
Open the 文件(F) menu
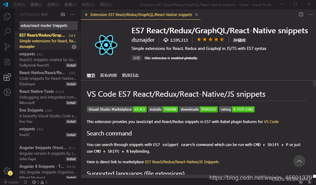point(19,5)
